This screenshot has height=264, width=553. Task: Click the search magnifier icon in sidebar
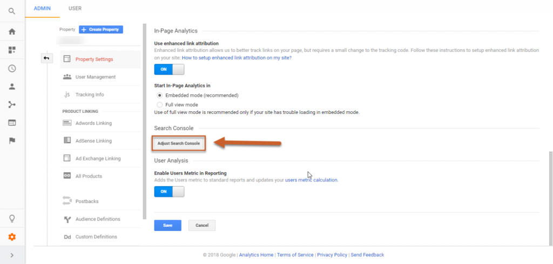tap(12, 11)
